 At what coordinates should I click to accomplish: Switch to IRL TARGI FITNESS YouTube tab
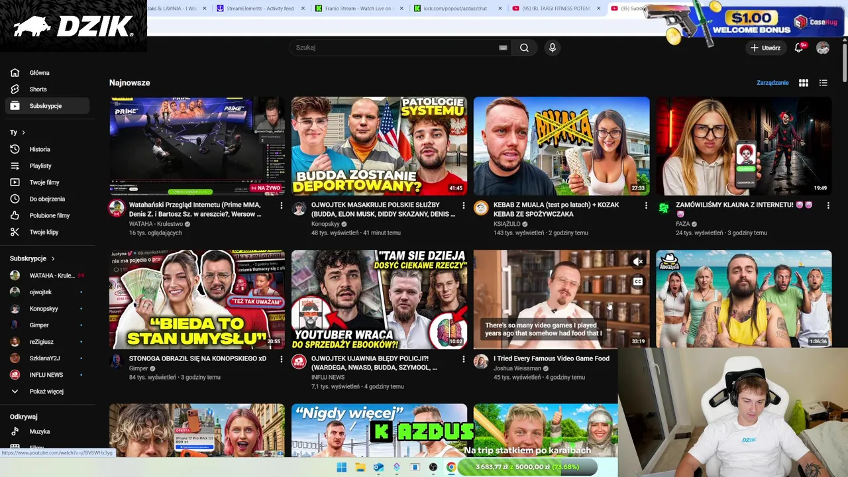pyautogui.click(x=555, y=9)
